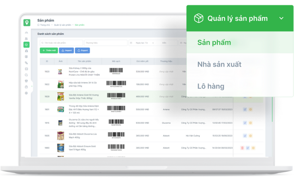Select Lô hàng menu item
The height and width of the screenshot is (188, 294).
coord(211,86)
